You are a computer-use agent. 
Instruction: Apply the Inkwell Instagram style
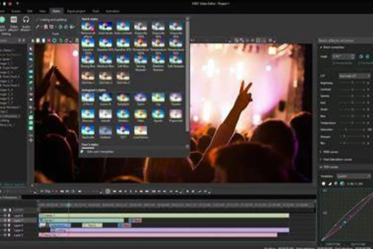tap(105, 115)
